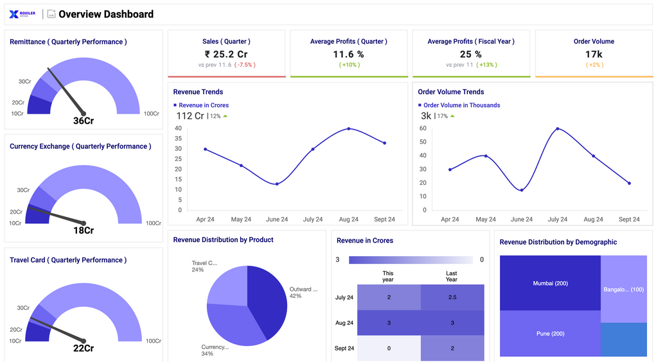Screen dimensions: 656x362
Task: Open the Order Volume 17k card
Action: tap(594, 53)
